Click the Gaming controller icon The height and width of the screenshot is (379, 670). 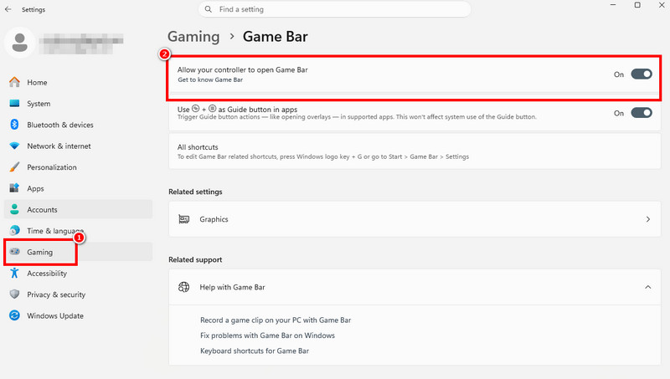click(14, 251)
